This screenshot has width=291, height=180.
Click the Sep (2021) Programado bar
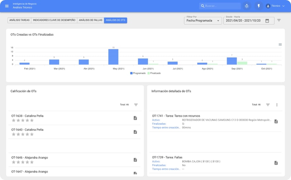pos(232,61)
